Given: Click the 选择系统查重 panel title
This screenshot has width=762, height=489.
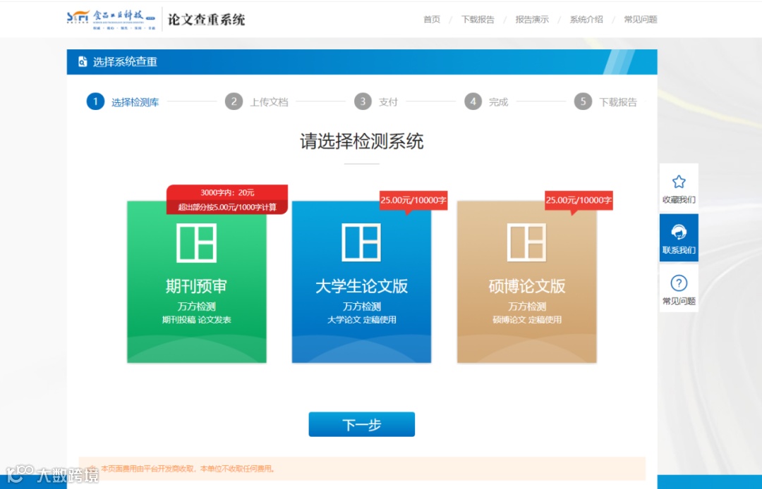Looking at the screenshot, I should coord(125,61).
